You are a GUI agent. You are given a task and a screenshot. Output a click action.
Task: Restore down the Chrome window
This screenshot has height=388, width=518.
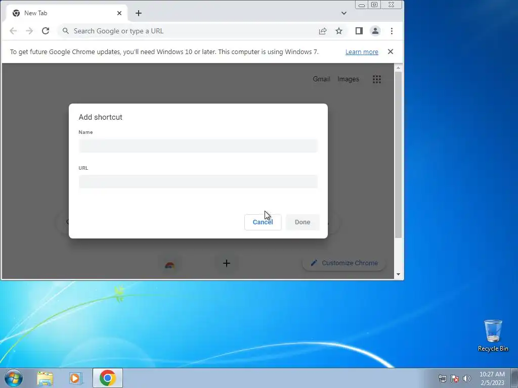(374, 5)
